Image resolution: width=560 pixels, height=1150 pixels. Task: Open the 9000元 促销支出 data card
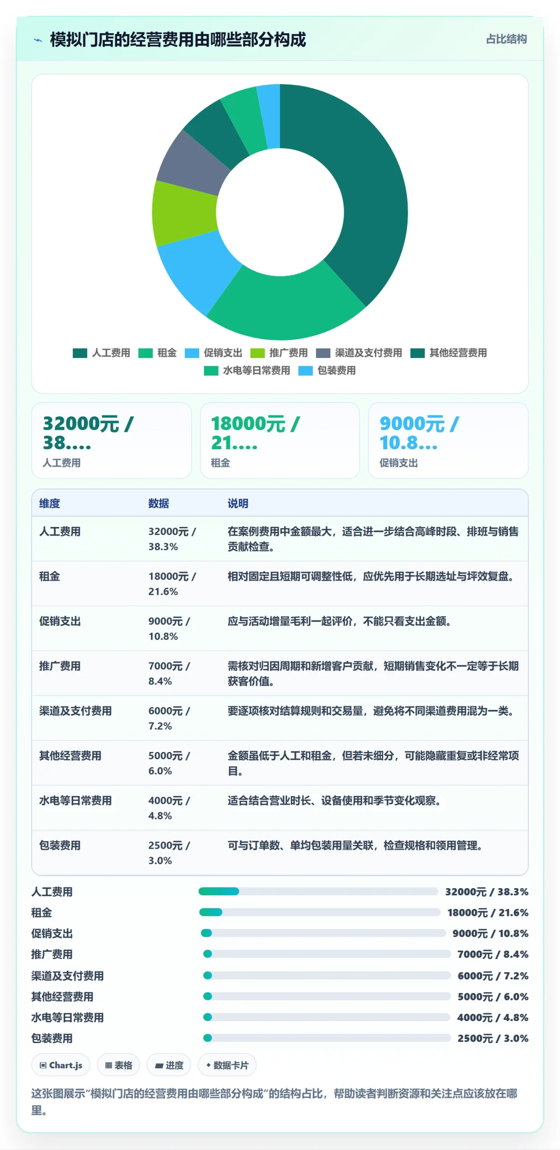click(x=448, y=440)
